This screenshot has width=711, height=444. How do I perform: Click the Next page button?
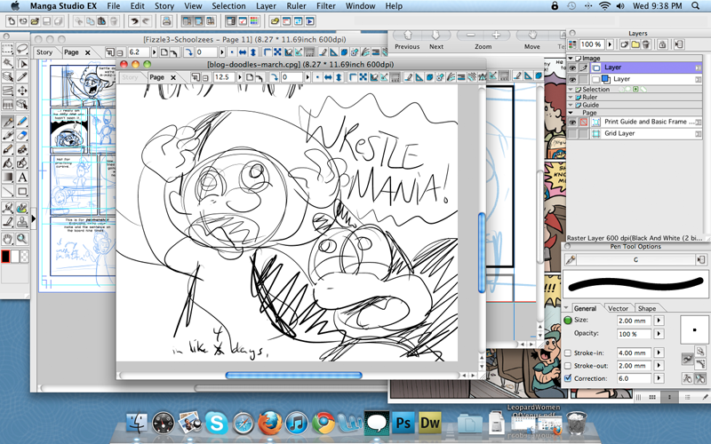(436, 40)
